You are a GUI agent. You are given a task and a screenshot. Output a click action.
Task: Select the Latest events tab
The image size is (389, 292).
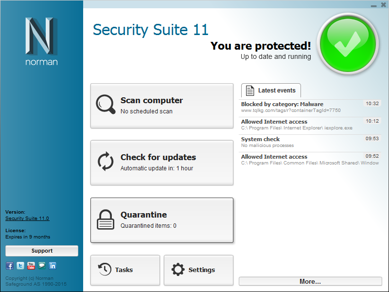click(x=271, y=91)
